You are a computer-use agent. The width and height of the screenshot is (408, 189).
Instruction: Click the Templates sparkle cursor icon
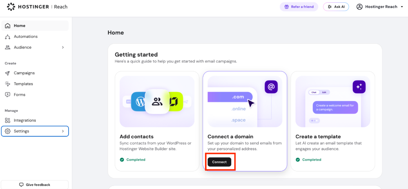pyautogui.click(x=8, y=84)
